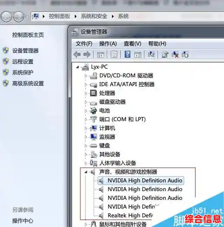Click the Disable/Uninstall device icon with red X
The image size is (224, 227).
pos(175,54)
